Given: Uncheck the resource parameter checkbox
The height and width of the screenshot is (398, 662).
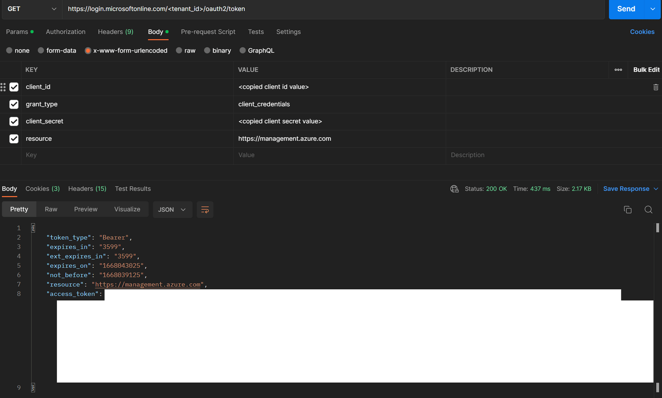Looking at the screenshot, I should [x=14, y=139].
